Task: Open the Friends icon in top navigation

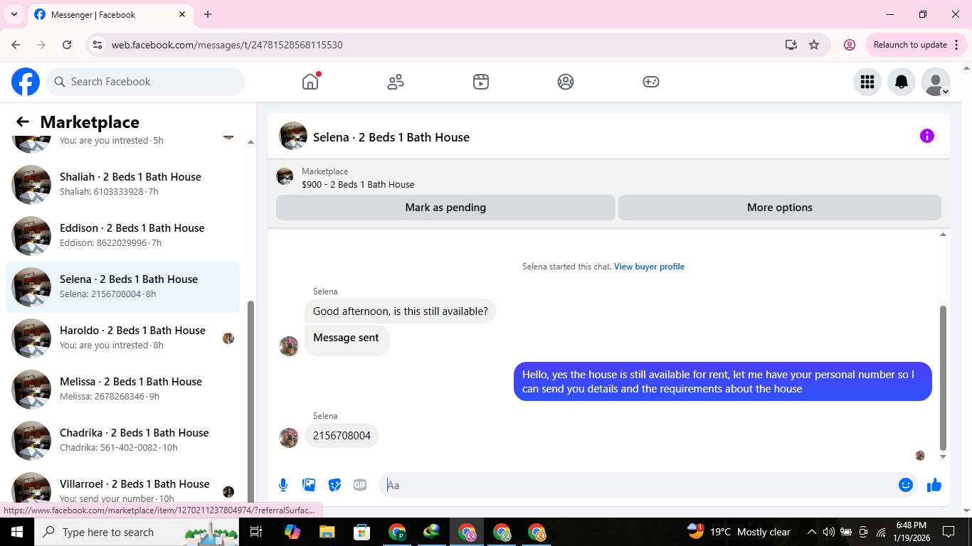Action: point(396,82)
